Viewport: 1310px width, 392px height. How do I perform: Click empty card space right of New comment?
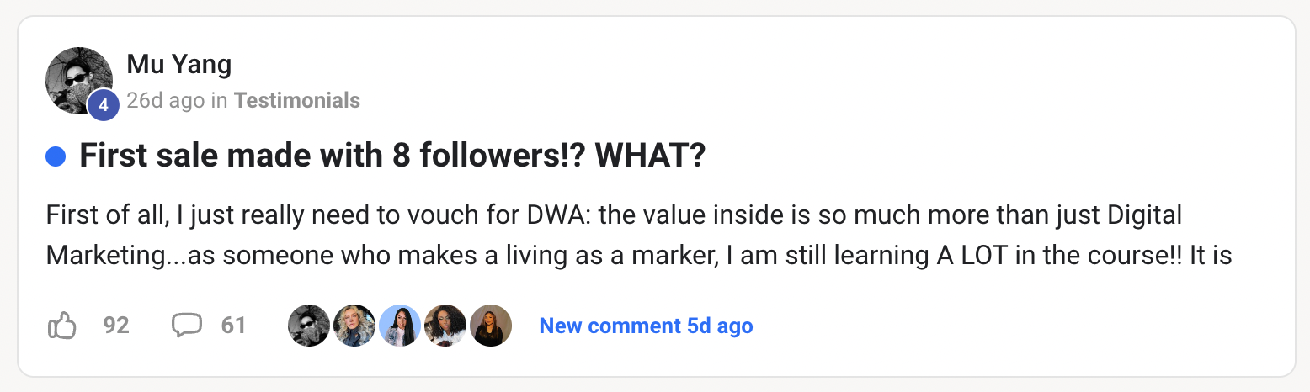pos(1010,326)
